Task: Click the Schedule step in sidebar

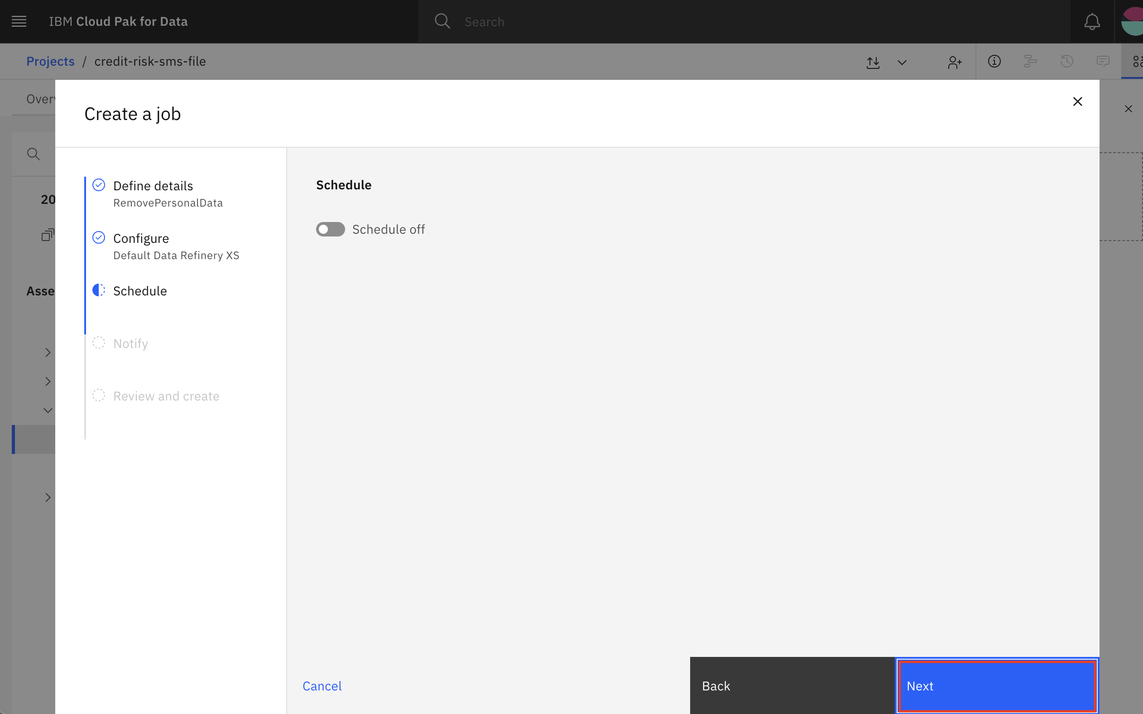Action: tap(140, 290)
